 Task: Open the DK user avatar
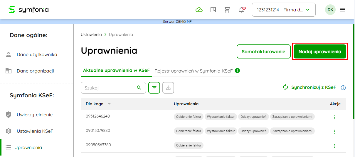coord(330,10)
